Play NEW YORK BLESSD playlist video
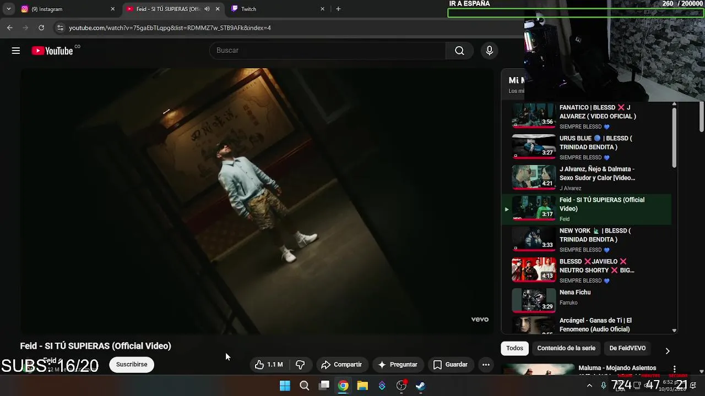Screen dimensions: 705x396 click(587, 240)
